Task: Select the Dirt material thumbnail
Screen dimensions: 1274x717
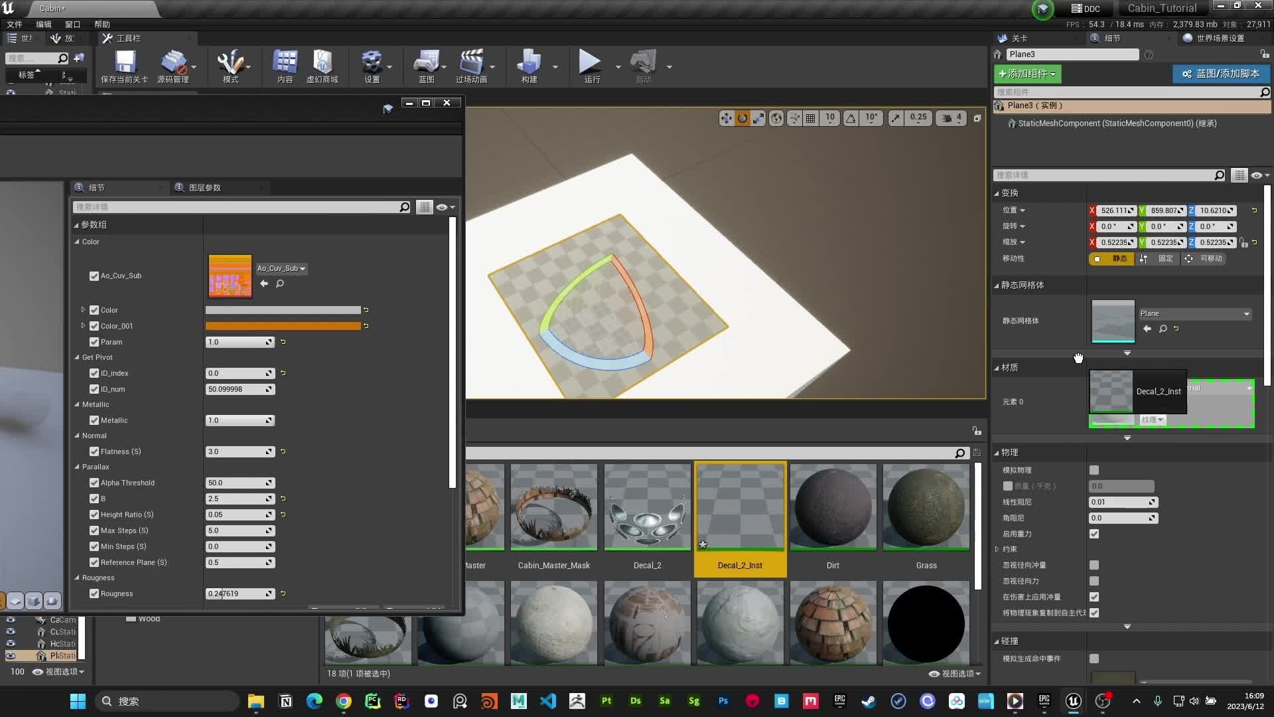Action: point(832,508)
